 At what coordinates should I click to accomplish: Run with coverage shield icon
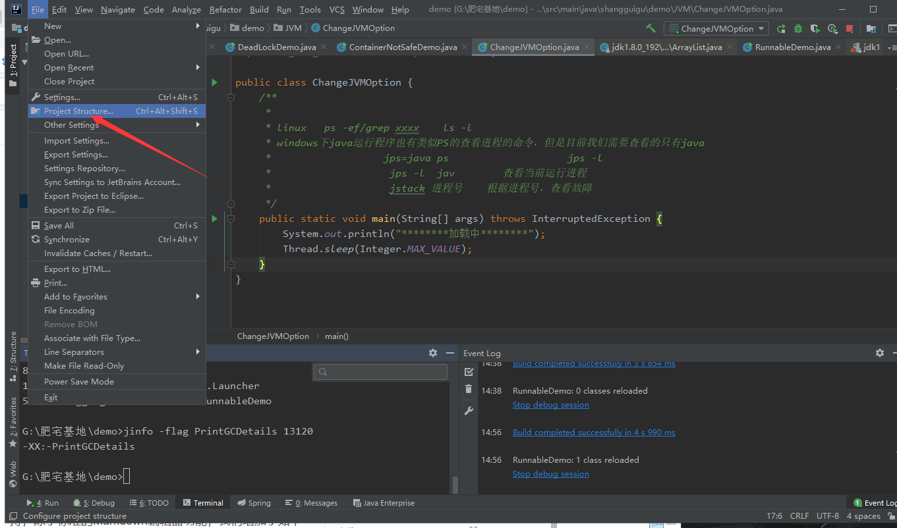coord(815,28)
